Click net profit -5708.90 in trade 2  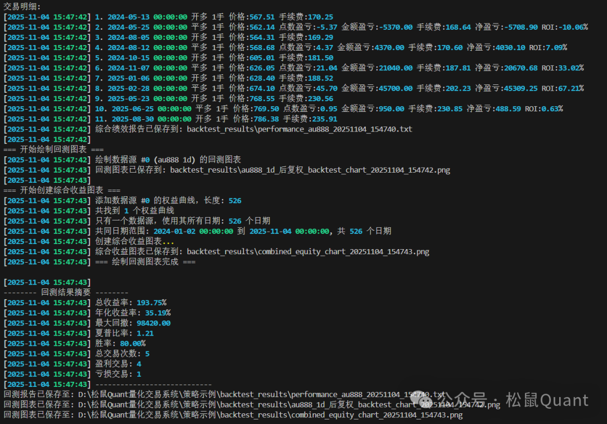[522, 27]
